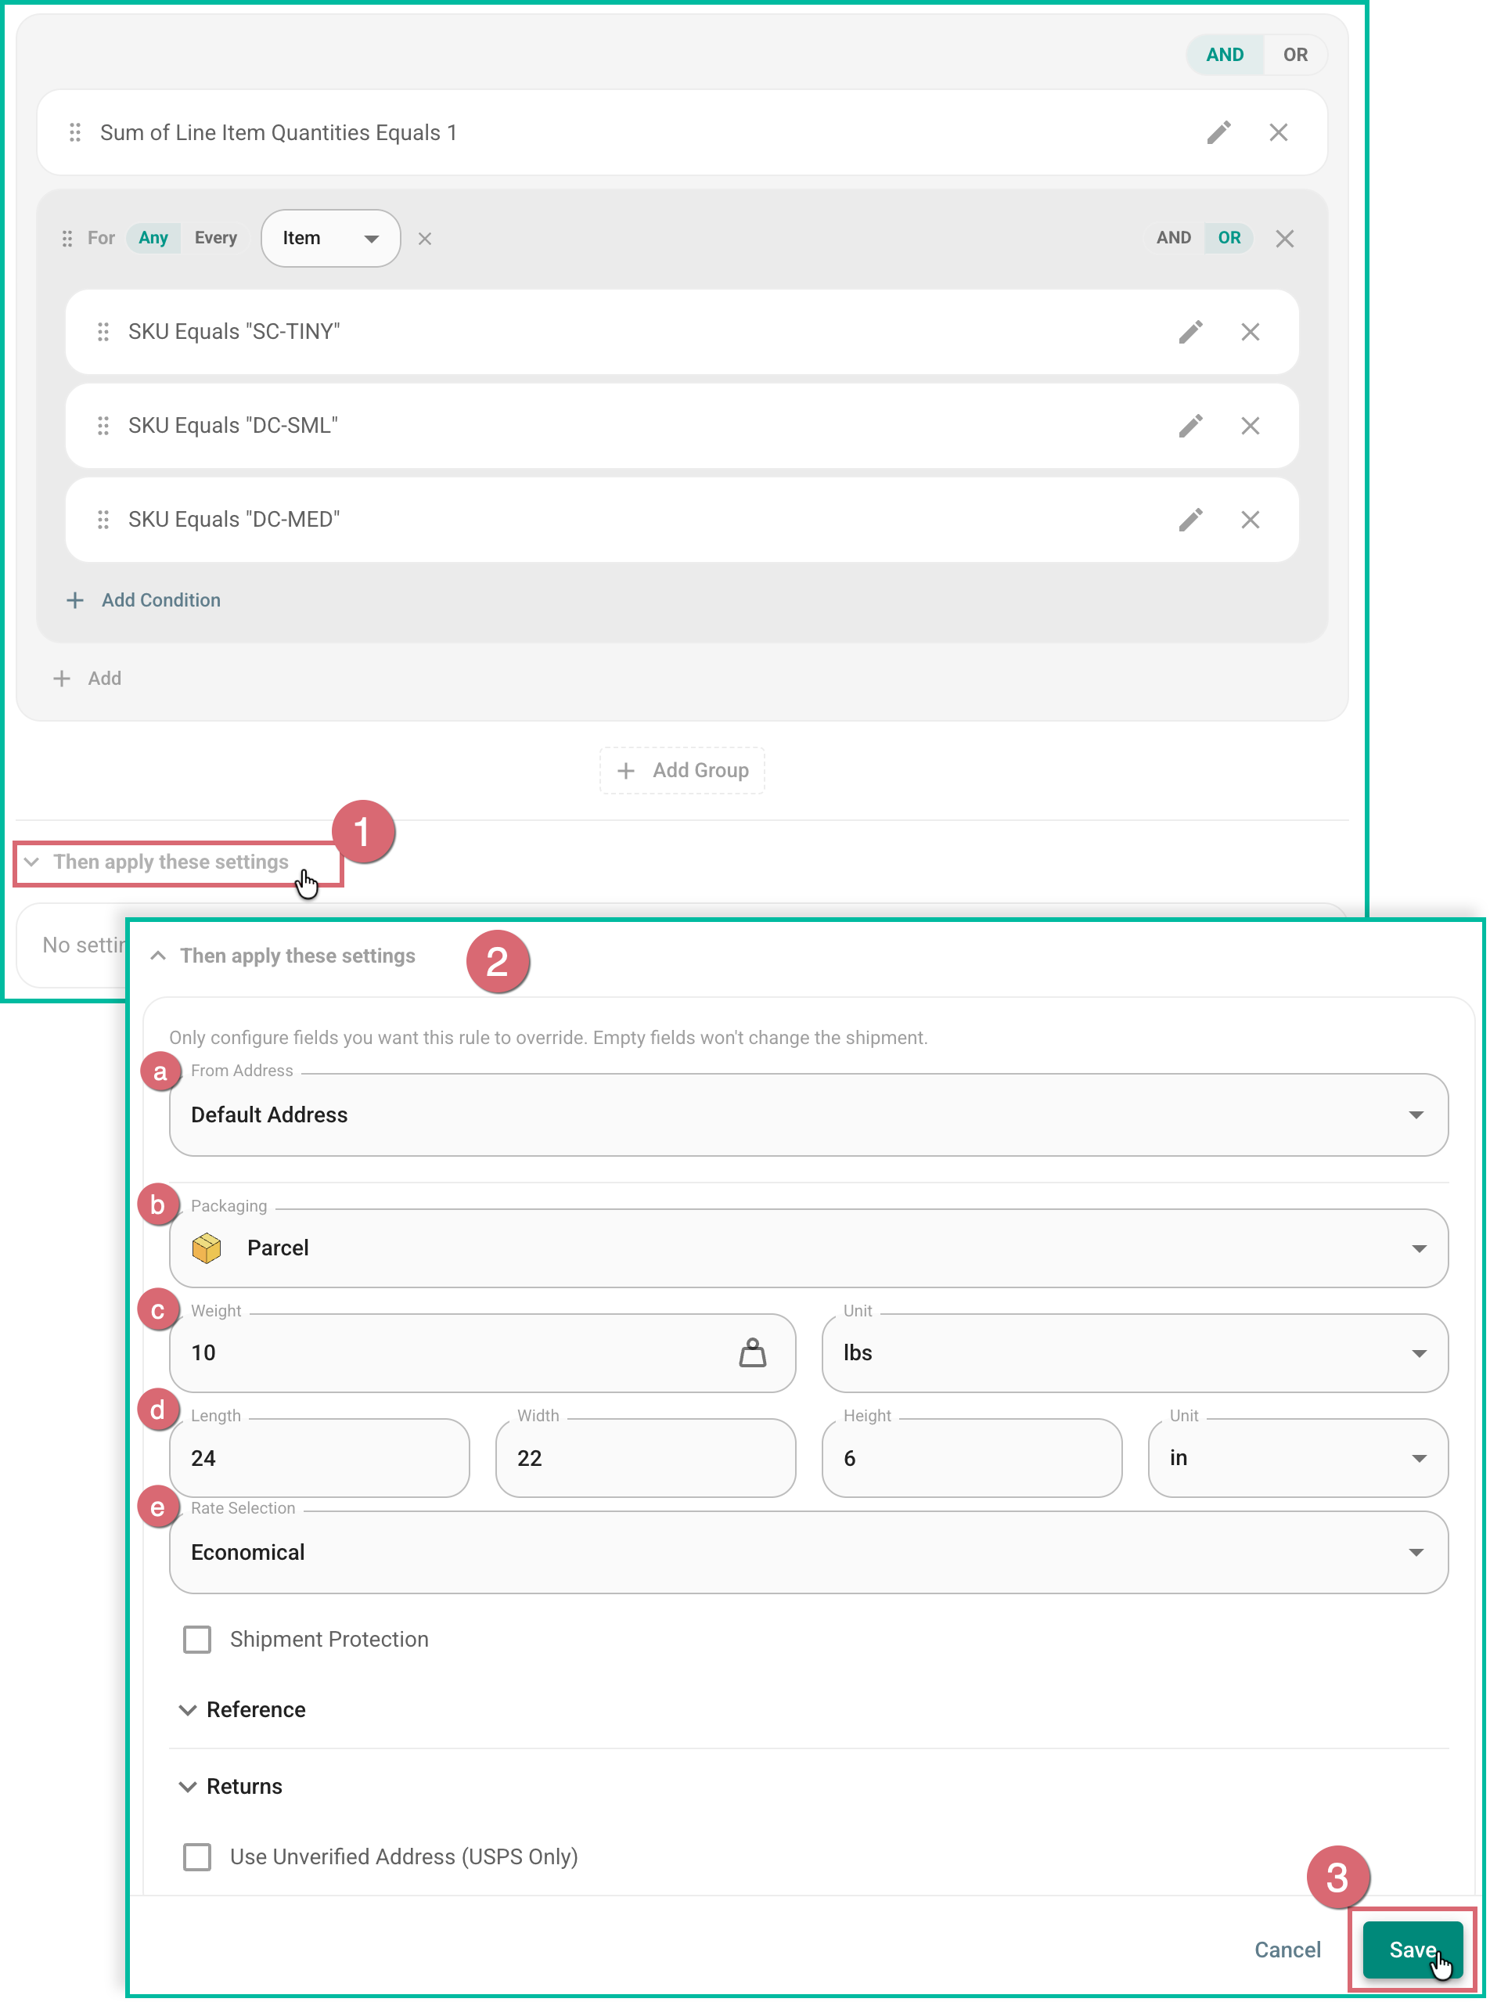
Task: Click the weight scale icon in Weight field
Action: (x=752, y=1352)
